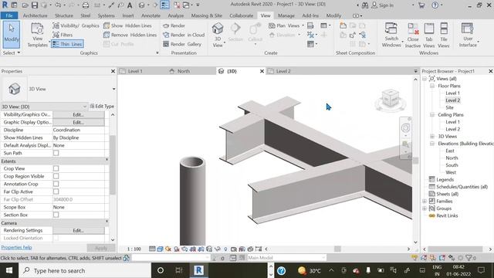Click the Edit Type button
The image size is (494, 278).
(x=102, y=107)
